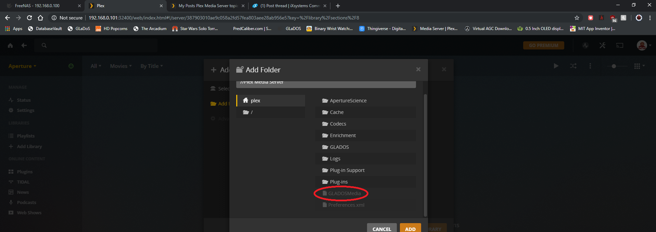Click the browser home icon

coord(40,18)
